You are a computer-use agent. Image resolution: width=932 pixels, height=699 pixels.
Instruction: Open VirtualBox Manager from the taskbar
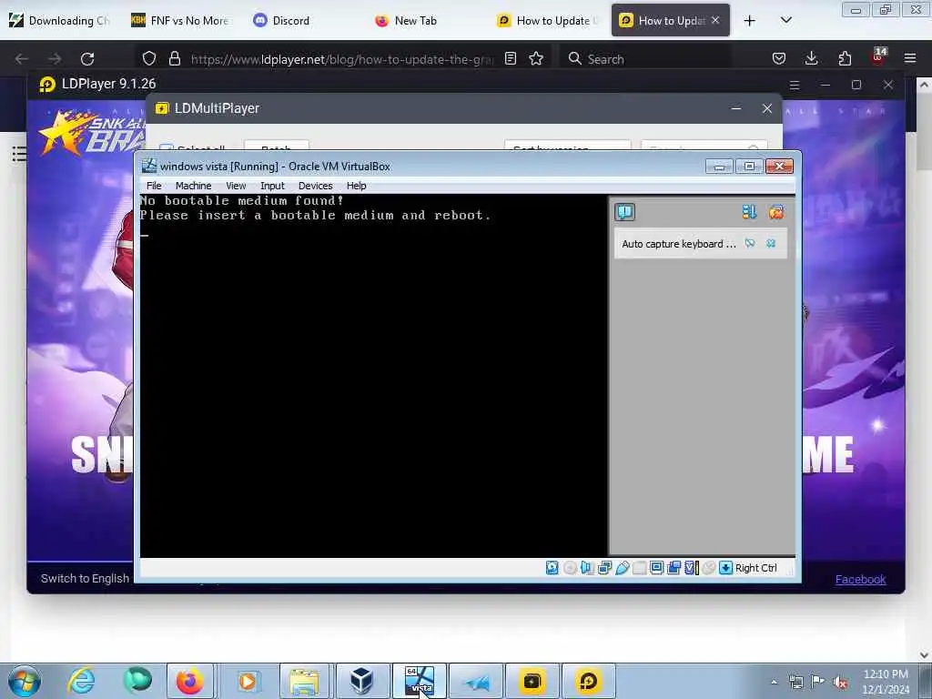(360, 681)
